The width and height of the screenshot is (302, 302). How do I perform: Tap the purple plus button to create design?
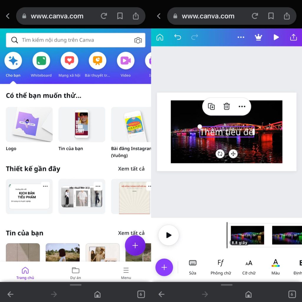click(135, 245)
